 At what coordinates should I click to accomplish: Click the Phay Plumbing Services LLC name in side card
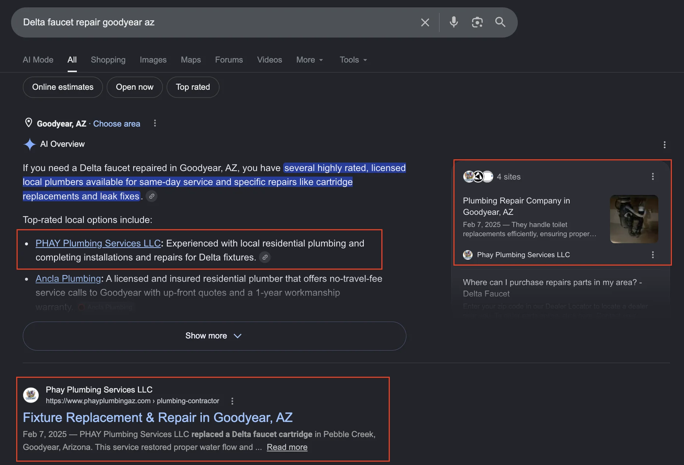(x=523, y=255)
